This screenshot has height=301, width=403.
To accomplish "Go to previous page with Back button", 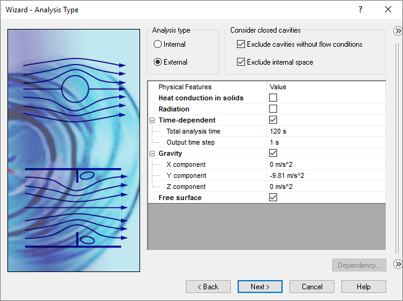I will pyautogui.click(x=208, y=287).
